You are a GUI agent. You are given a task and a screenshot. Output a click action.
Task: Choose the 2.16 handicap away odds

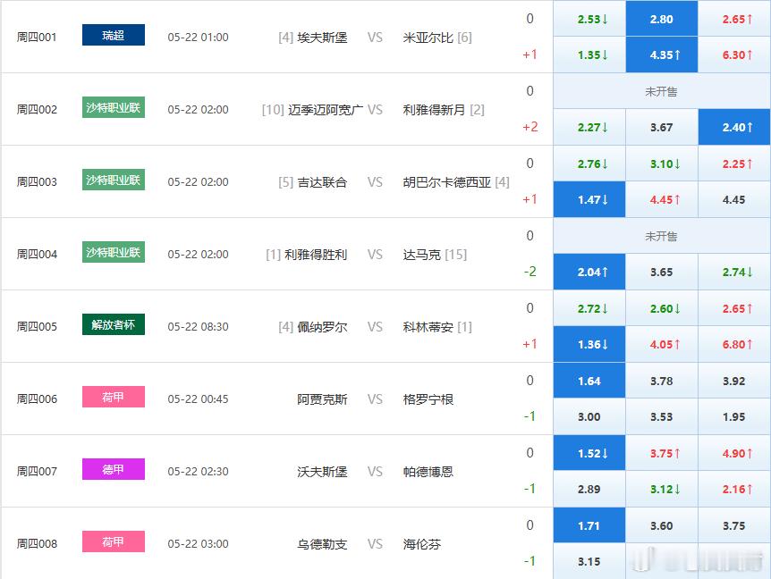pyautogui.click(x=734, y=489)
